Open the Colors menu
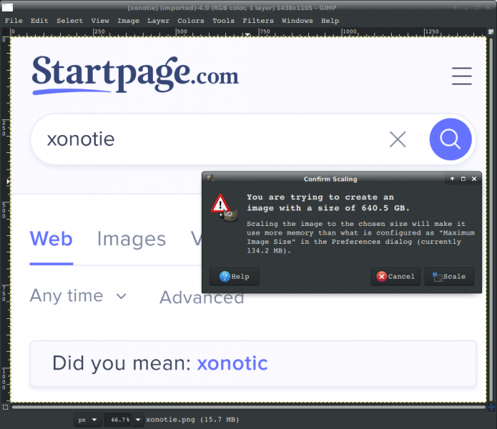This screenshot has width=497, height=429. pos(191,21)
